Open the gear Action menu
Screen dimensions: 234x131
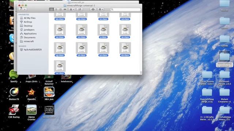pos(101,9)
